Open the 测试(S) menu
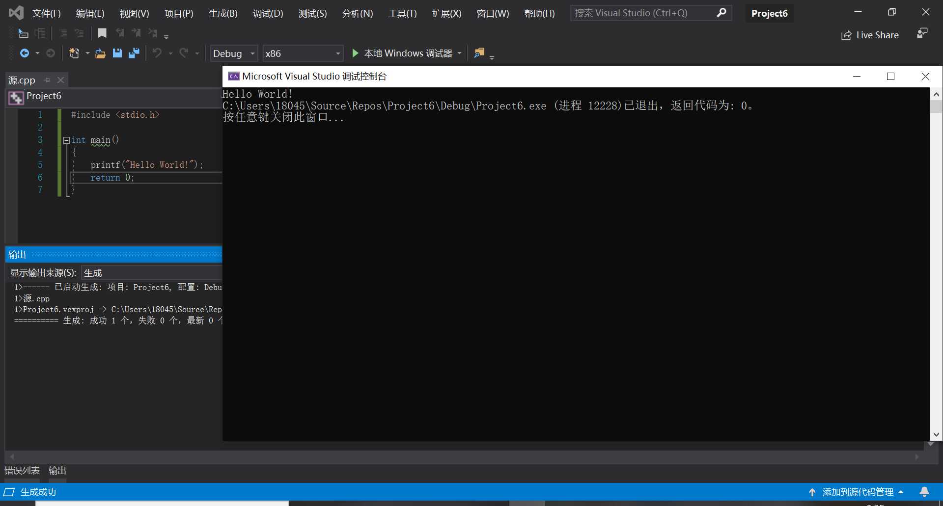 pos(312,13)
